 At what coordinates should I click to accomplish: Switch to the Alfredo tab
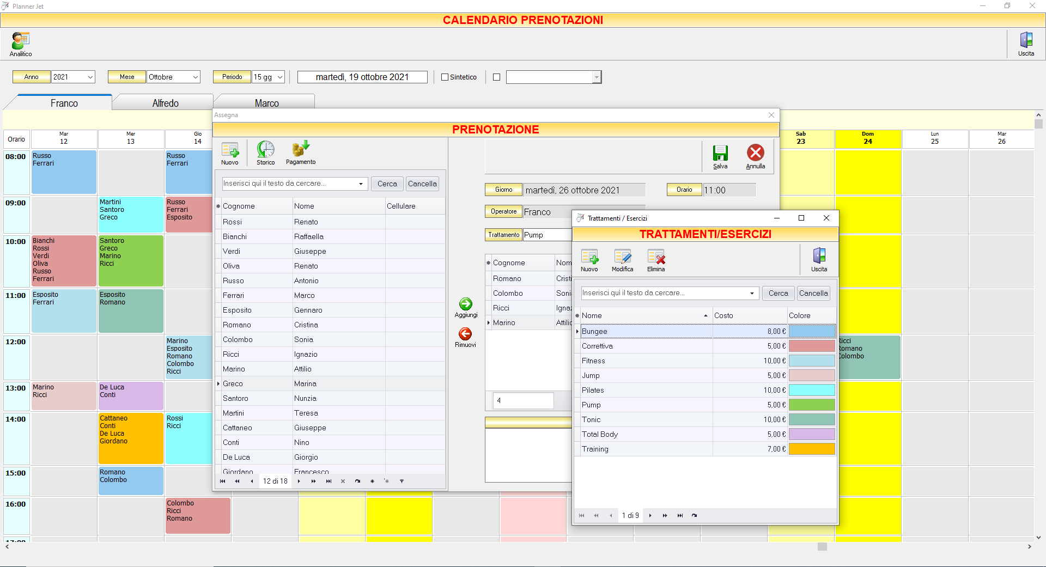[165, 103]
